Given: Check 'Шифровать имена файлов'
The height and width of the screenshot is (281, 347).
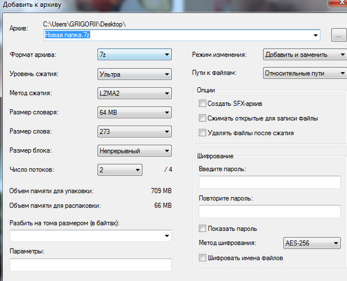Looking at the screenshot, I should [x=202, y=258].
